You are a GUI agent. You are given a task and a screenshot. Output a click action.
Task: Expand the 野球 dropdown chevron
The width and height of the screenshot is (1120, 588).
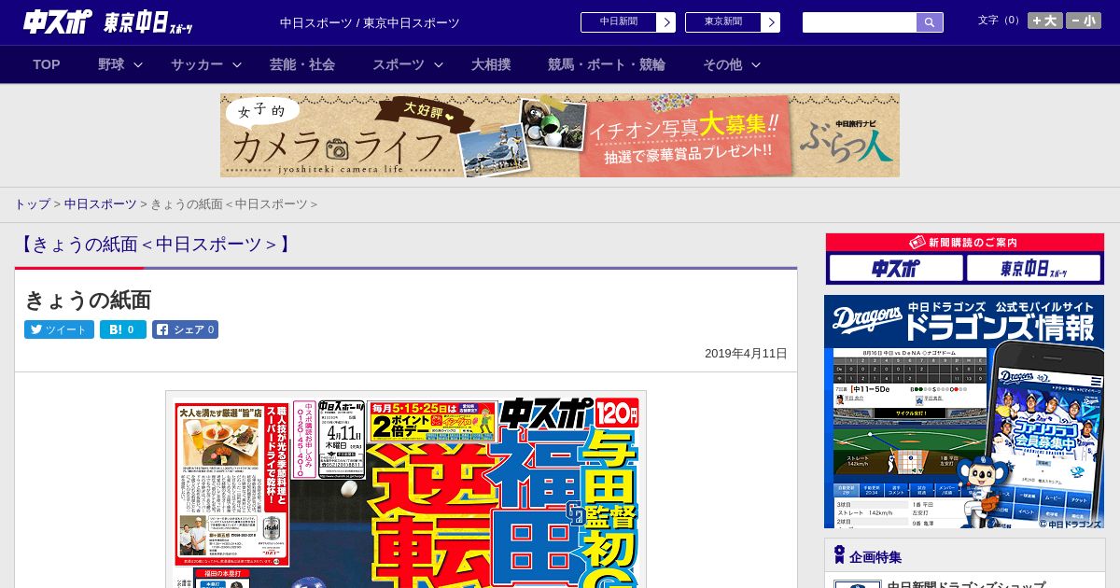pyautogui.click(x=138, y=64)
